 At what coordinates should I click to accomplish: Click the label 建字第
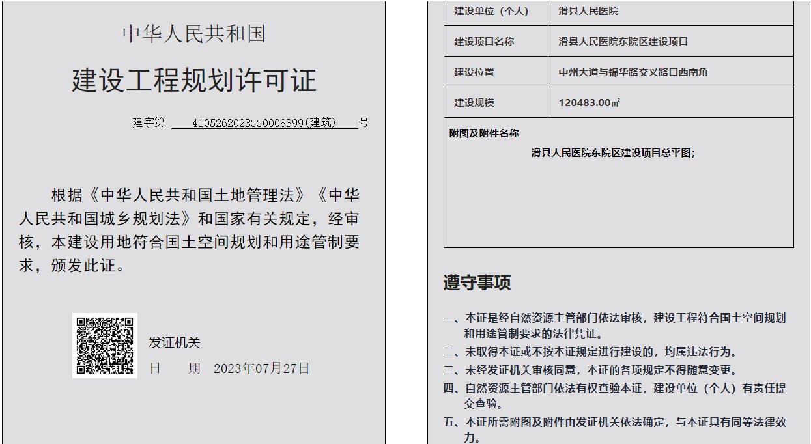click(149, 122)
